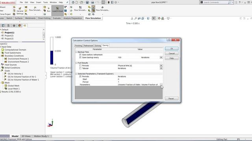Viewport: 252px width, 141px height.
Task: Click the Save floppy disk icon
Action: (x=87, y=2)
